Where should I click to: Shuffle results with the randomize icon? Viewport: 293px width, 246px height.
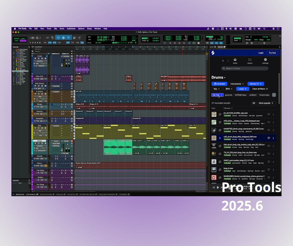point(253,103)
